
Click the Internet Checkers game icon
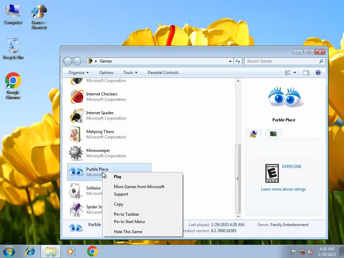click(77, 96)
